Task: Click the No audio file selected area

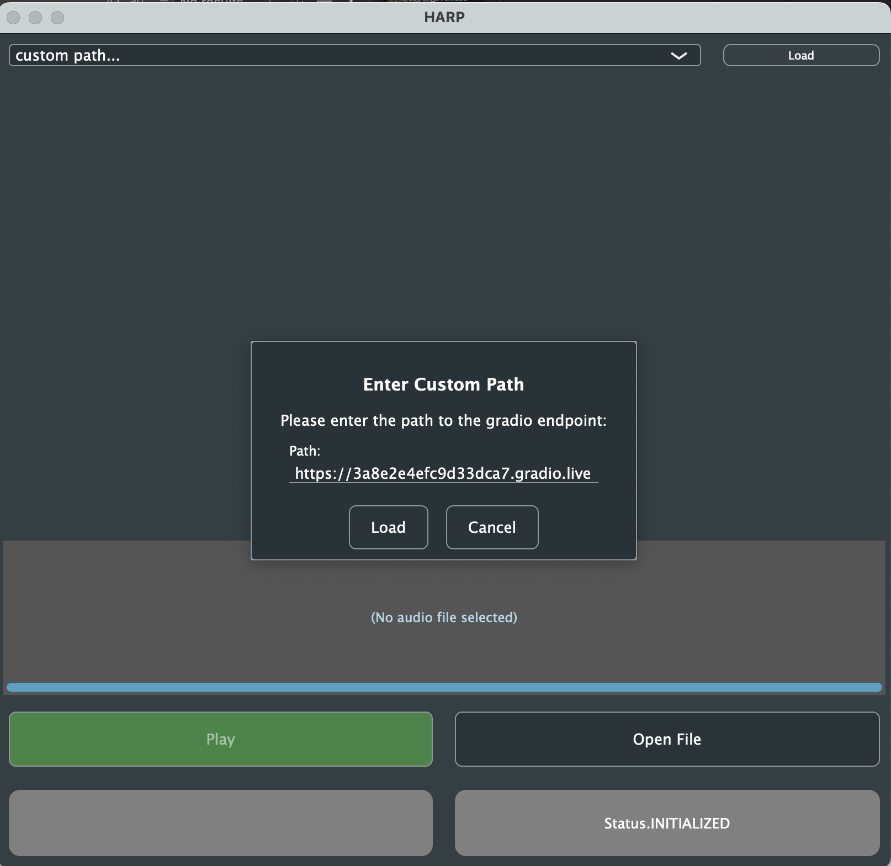Action: [444, 617]
